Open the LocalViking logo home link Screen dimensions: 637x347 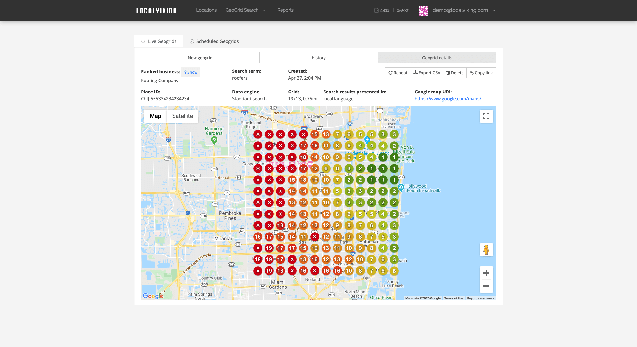coord(156,11)
